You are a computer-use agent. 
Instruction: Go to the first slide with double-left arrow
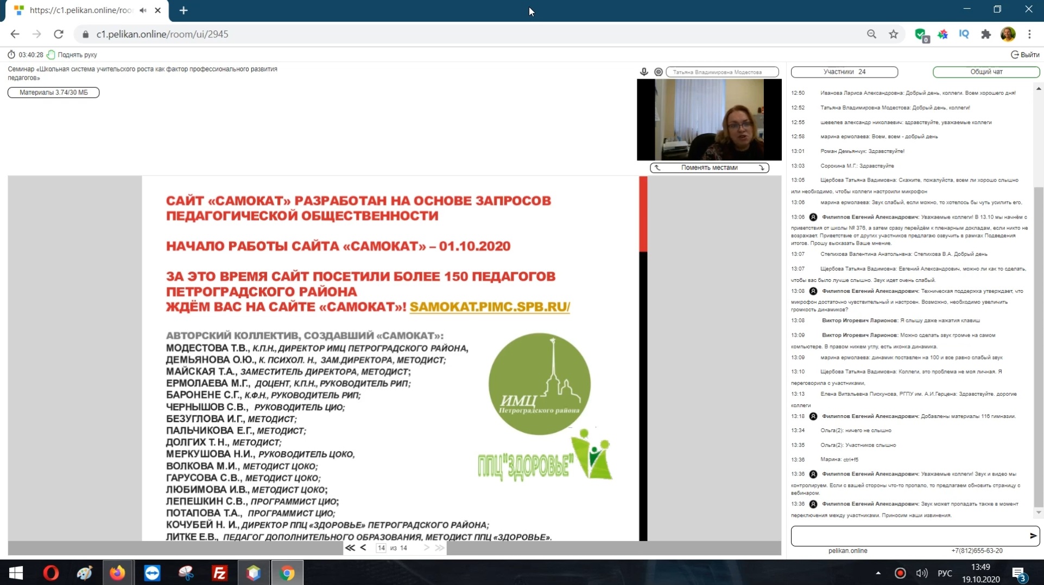pyautogui.click(x=350, y=548)
